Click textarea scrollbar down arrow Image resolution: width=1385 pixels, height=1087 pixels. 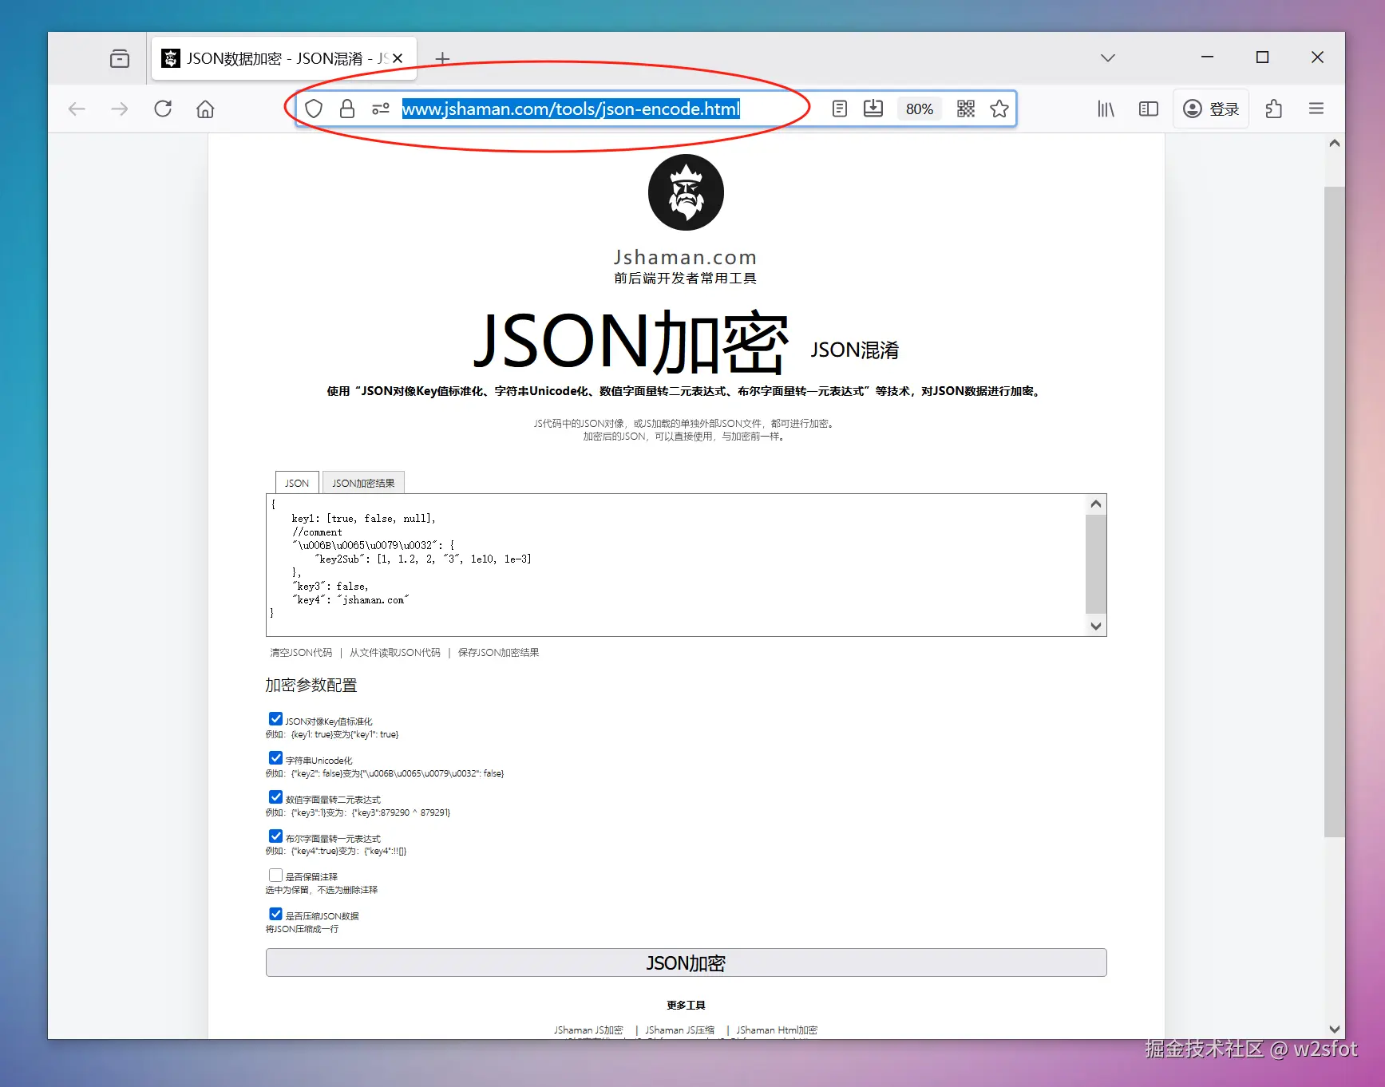[1096, 627]
